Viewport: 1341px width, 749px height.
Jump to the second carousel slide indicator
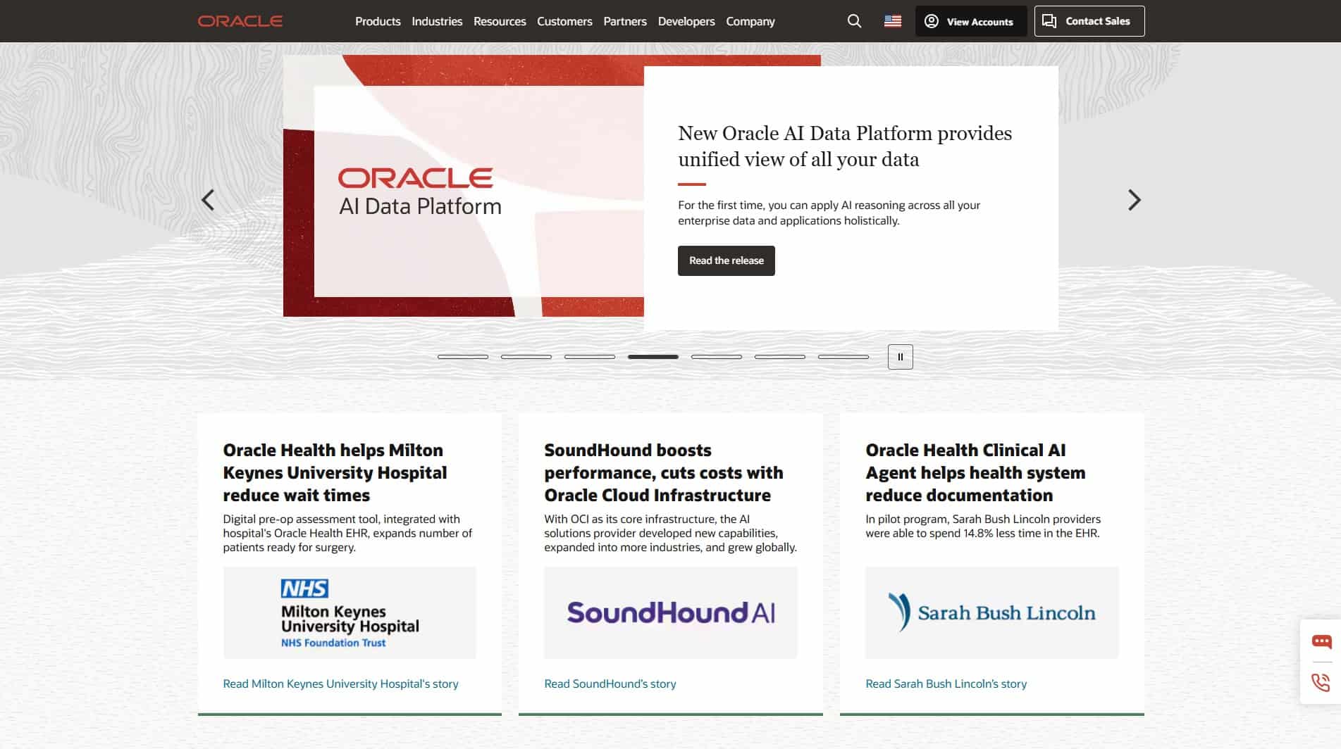tap(526, 357)
